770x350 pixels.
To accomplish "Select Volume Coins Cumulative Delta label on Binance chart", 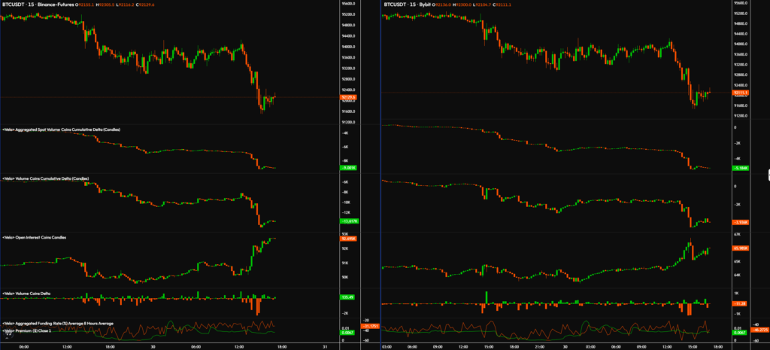I will pyautogui.click(x=47, y=179).
